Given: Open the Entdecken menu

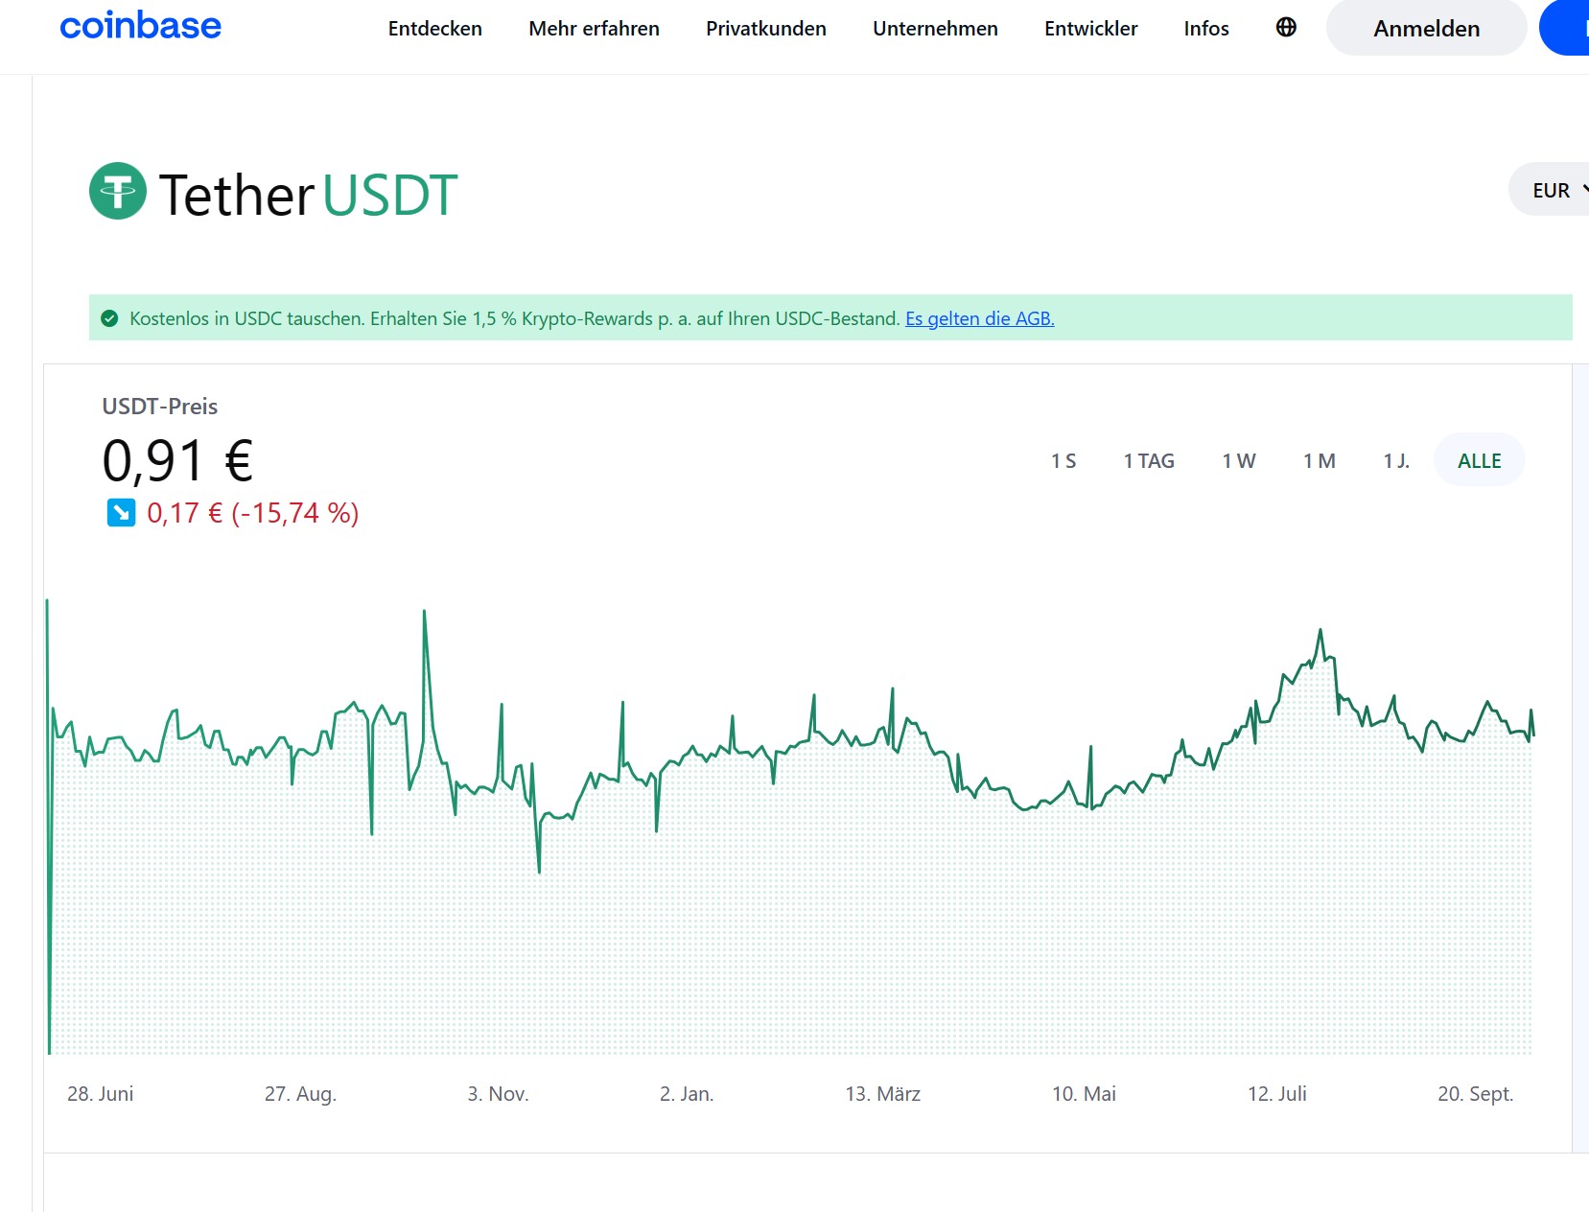Looking at the screenshot, I should tap(435, 29).
